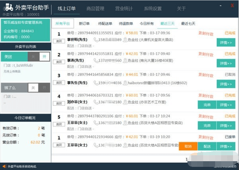Select the 所有平台 filter tab

(x=63, y=24)
